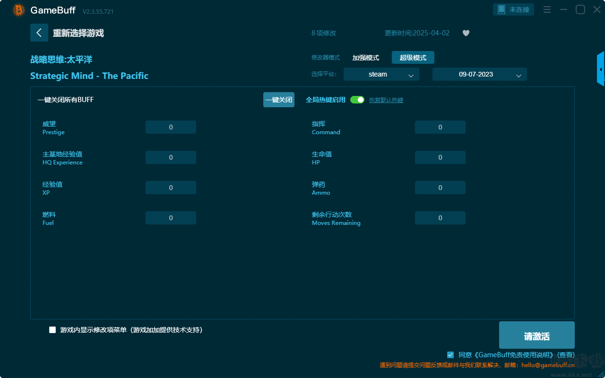Click the Strategic Mind - The Pacific title
Image resolution: width=605 pixels, height=378 pixels.
point(89,76)
